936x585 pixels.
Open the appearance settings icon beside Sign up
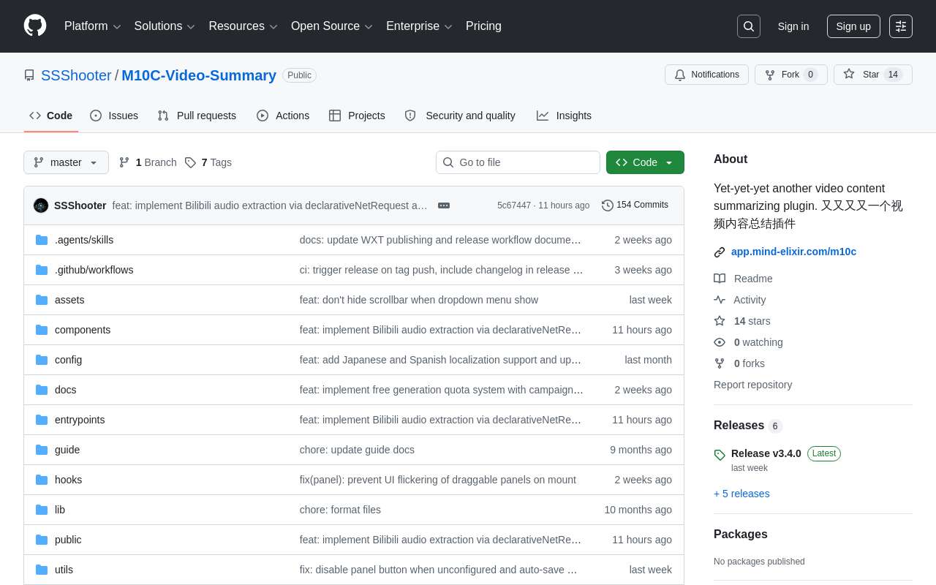901,26
